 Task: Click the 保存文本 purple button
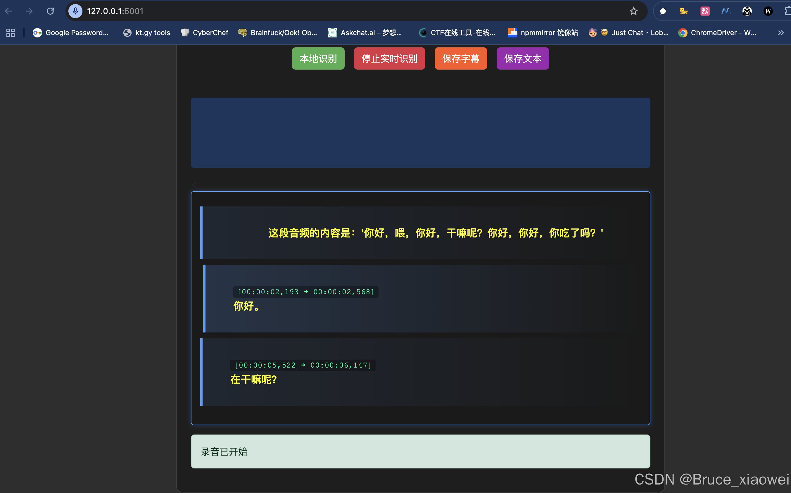(x=522, y=59)
